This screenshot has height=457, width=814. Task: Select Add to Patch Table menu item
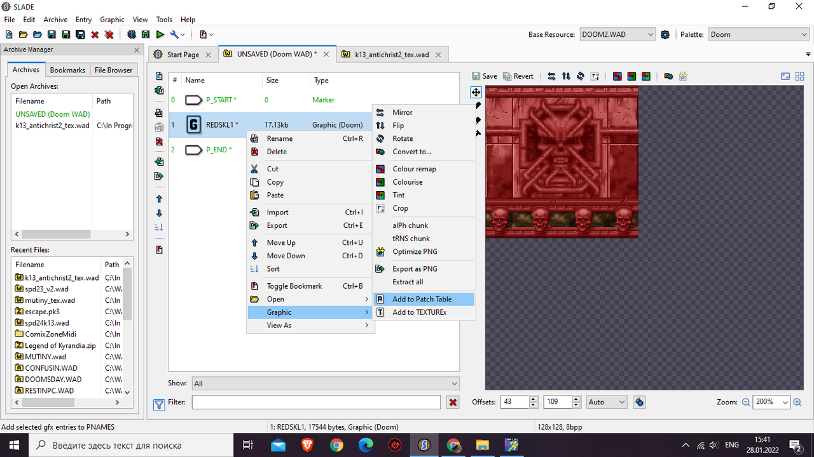424,299
